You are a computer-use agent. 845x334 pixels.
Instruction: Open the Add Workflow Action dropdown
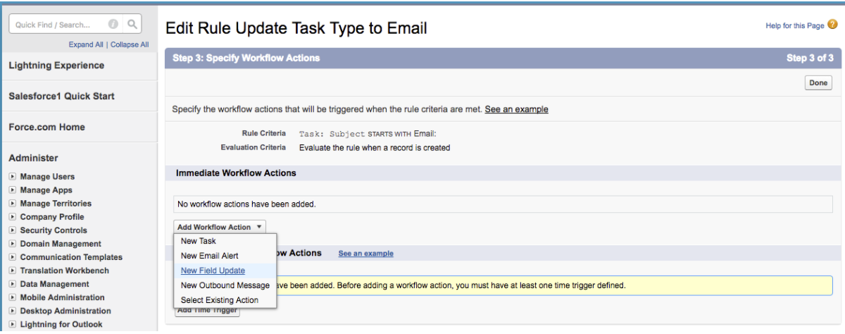[x=220, y=227]
